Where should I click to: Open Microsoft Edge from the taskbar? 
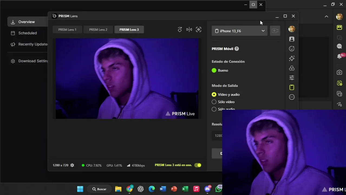coord(152,189)
